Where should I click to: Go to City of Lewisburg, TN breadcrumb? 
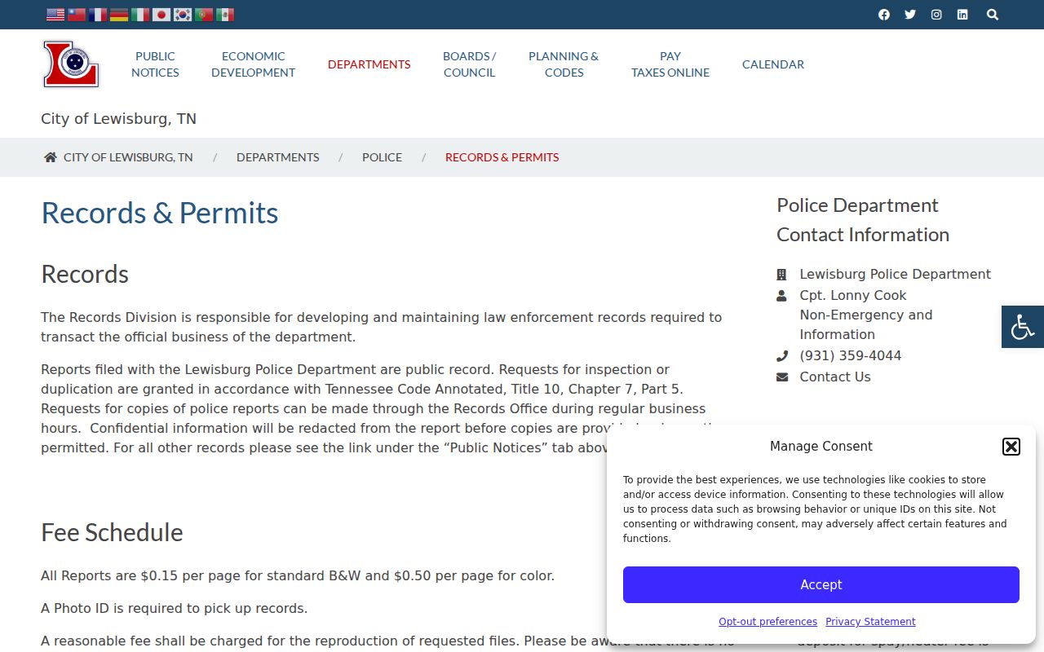pyautogui.click(x=128, y=157)
